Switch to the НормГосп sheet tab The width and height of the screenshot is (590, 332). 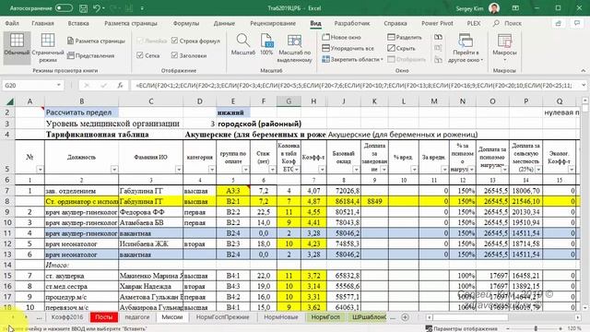click(325, 317)
